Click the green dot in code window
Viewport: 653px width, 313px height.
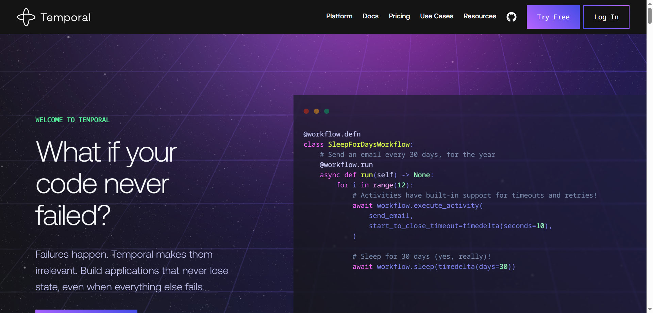pos(326,111)
